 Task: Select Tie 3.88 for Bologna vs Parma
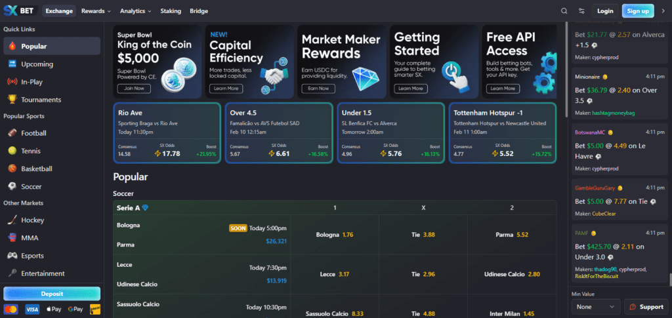point(423,235)
